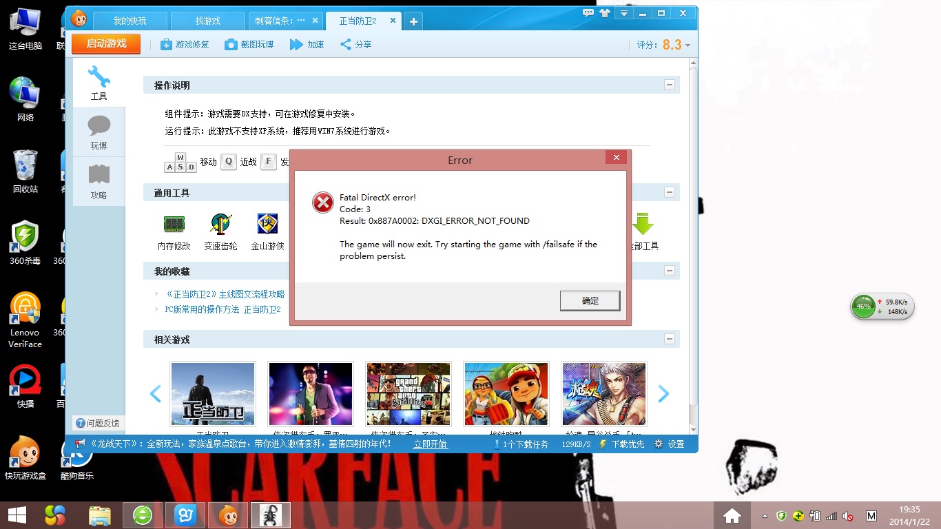Collapse the 相关游戏 section
The image size is (941, 529).
click(x=669, y=339)
